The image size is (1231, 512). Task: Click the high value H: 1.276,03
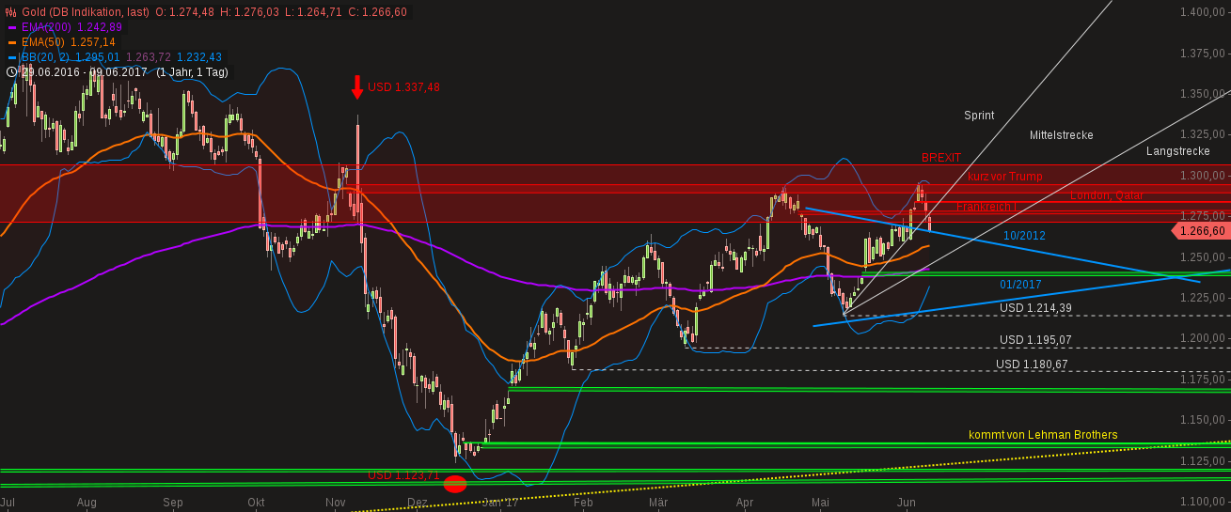250,12
